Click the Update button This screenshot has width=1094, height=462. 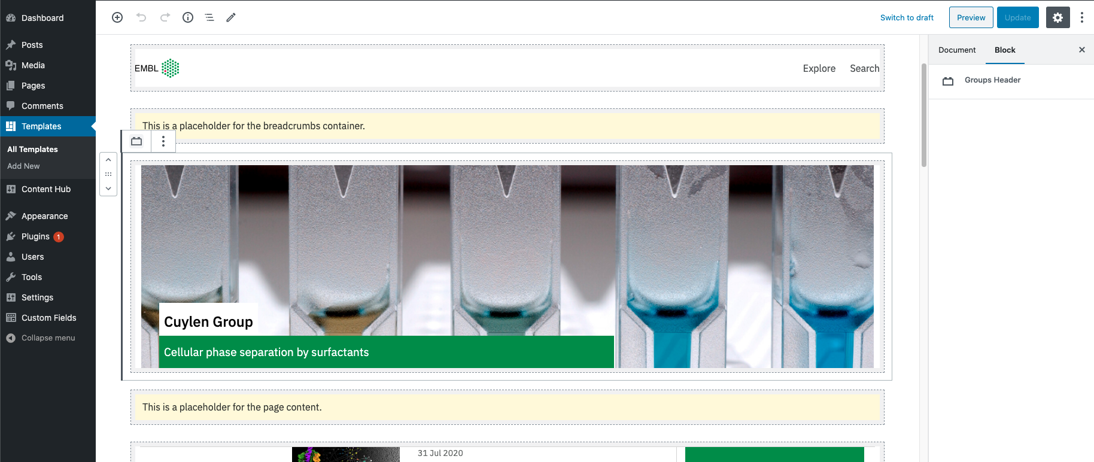coord(1017,17)
